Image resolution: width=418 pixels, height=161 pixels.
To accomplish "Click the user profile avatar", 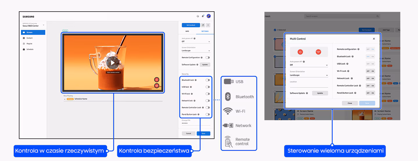I will [x=208, y=16].
